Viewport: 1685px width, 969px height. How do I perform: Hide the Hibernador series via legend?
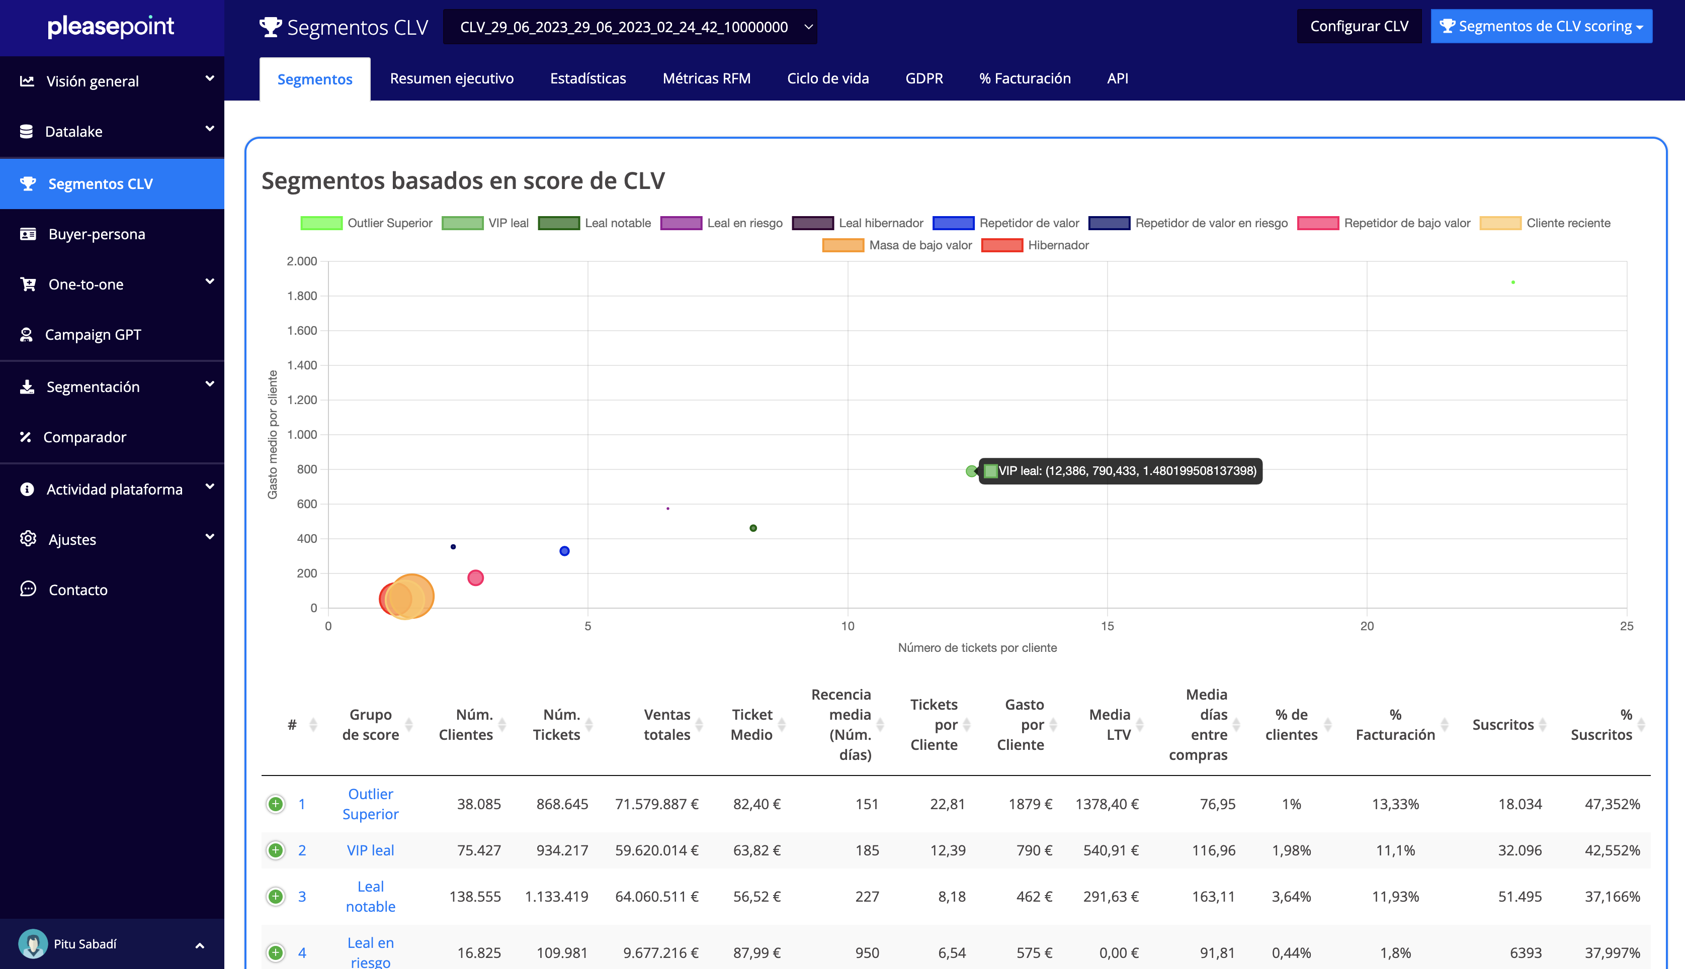(x=1036, y=245)
